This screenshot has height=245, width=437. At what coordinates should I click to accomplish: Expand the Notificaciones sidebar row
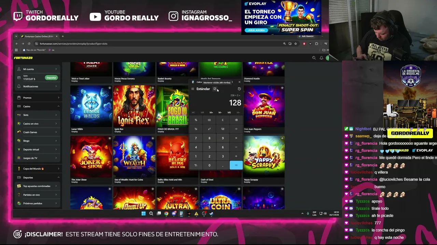coord(38,86)
